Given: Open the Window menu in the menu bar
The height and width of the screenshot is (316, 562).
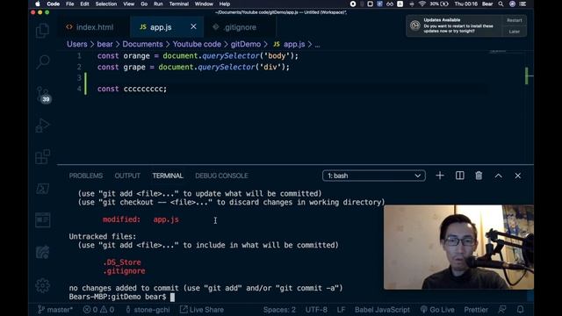Looking at the screenshot, I should coord(204,4).
